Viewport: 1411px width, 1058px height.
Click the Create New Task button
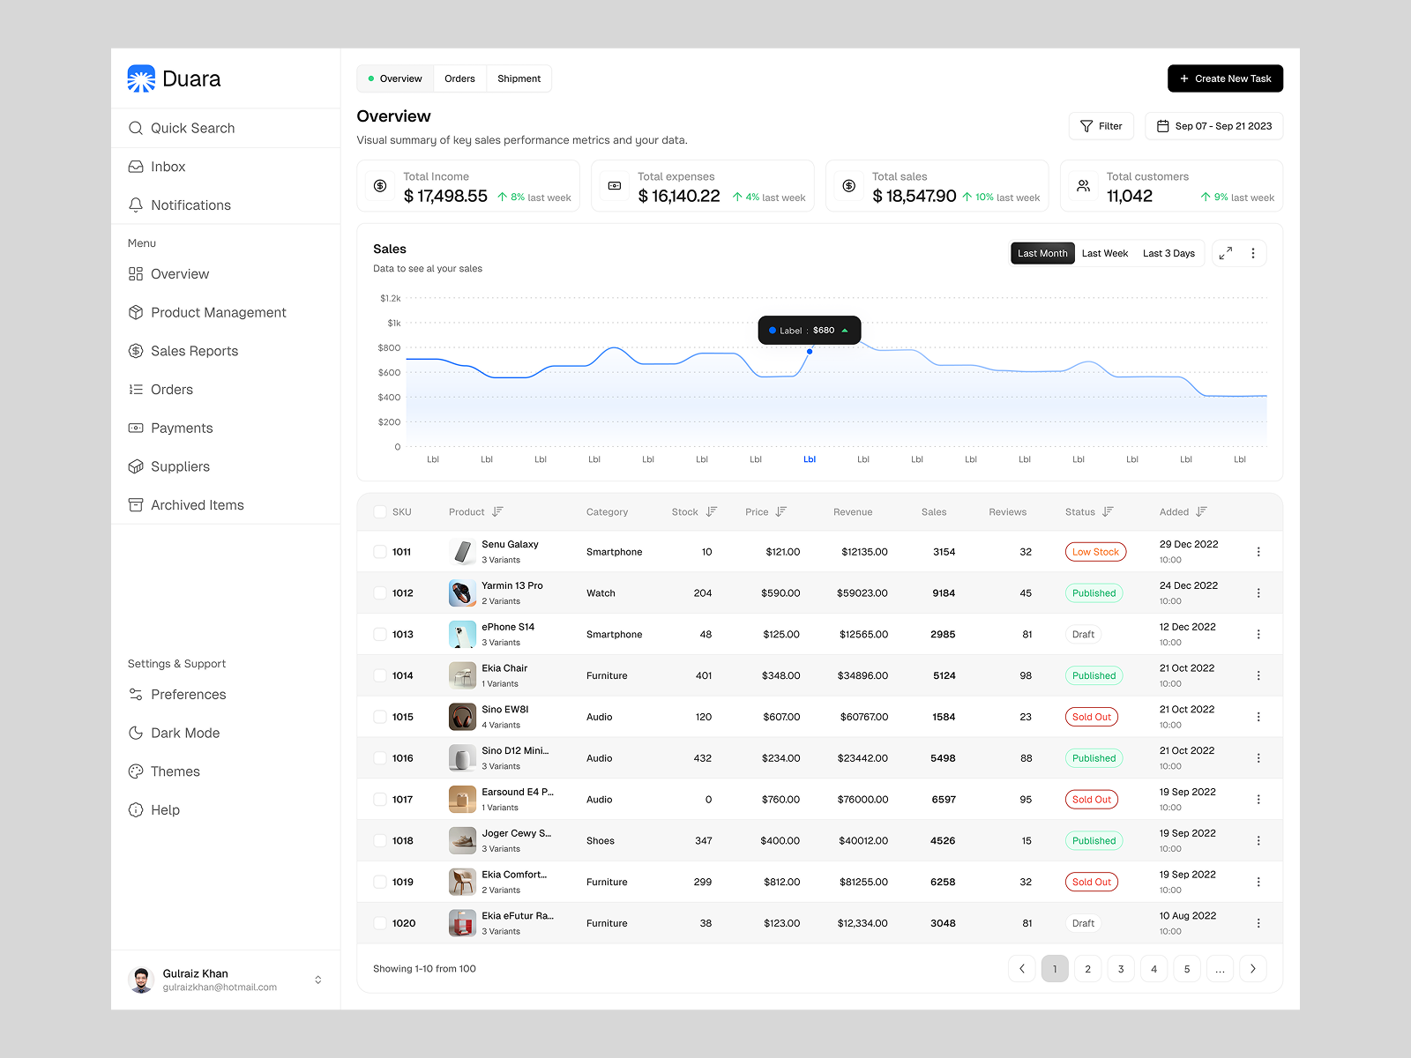point(1225,78)
